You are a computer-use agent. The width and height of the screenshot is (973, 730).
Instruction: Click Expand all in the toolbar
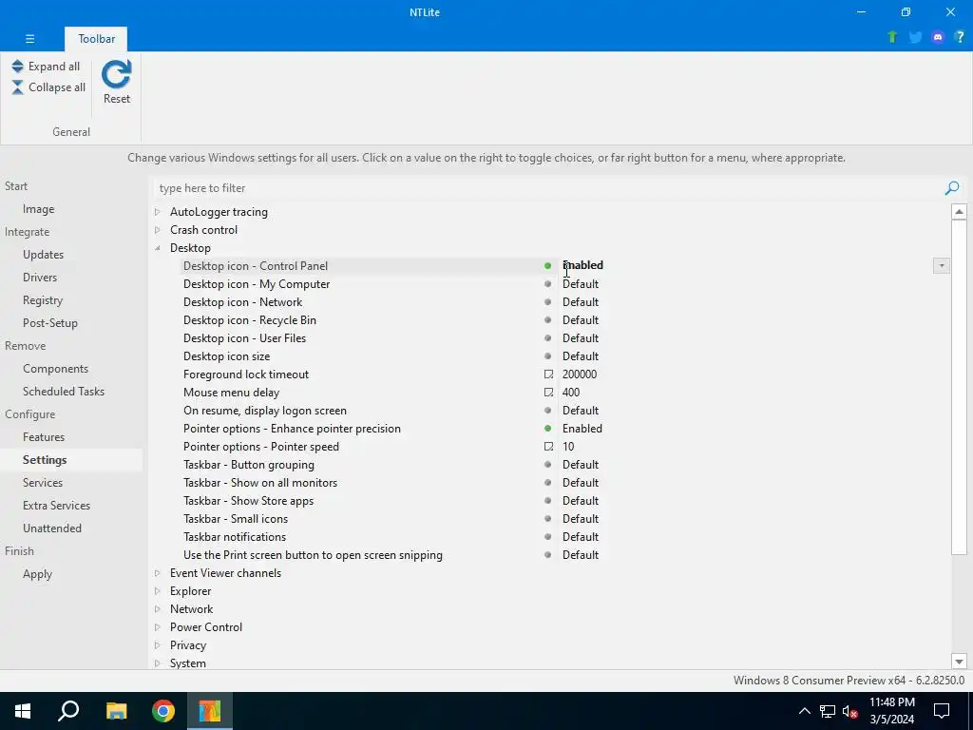(x=46, y=67)
